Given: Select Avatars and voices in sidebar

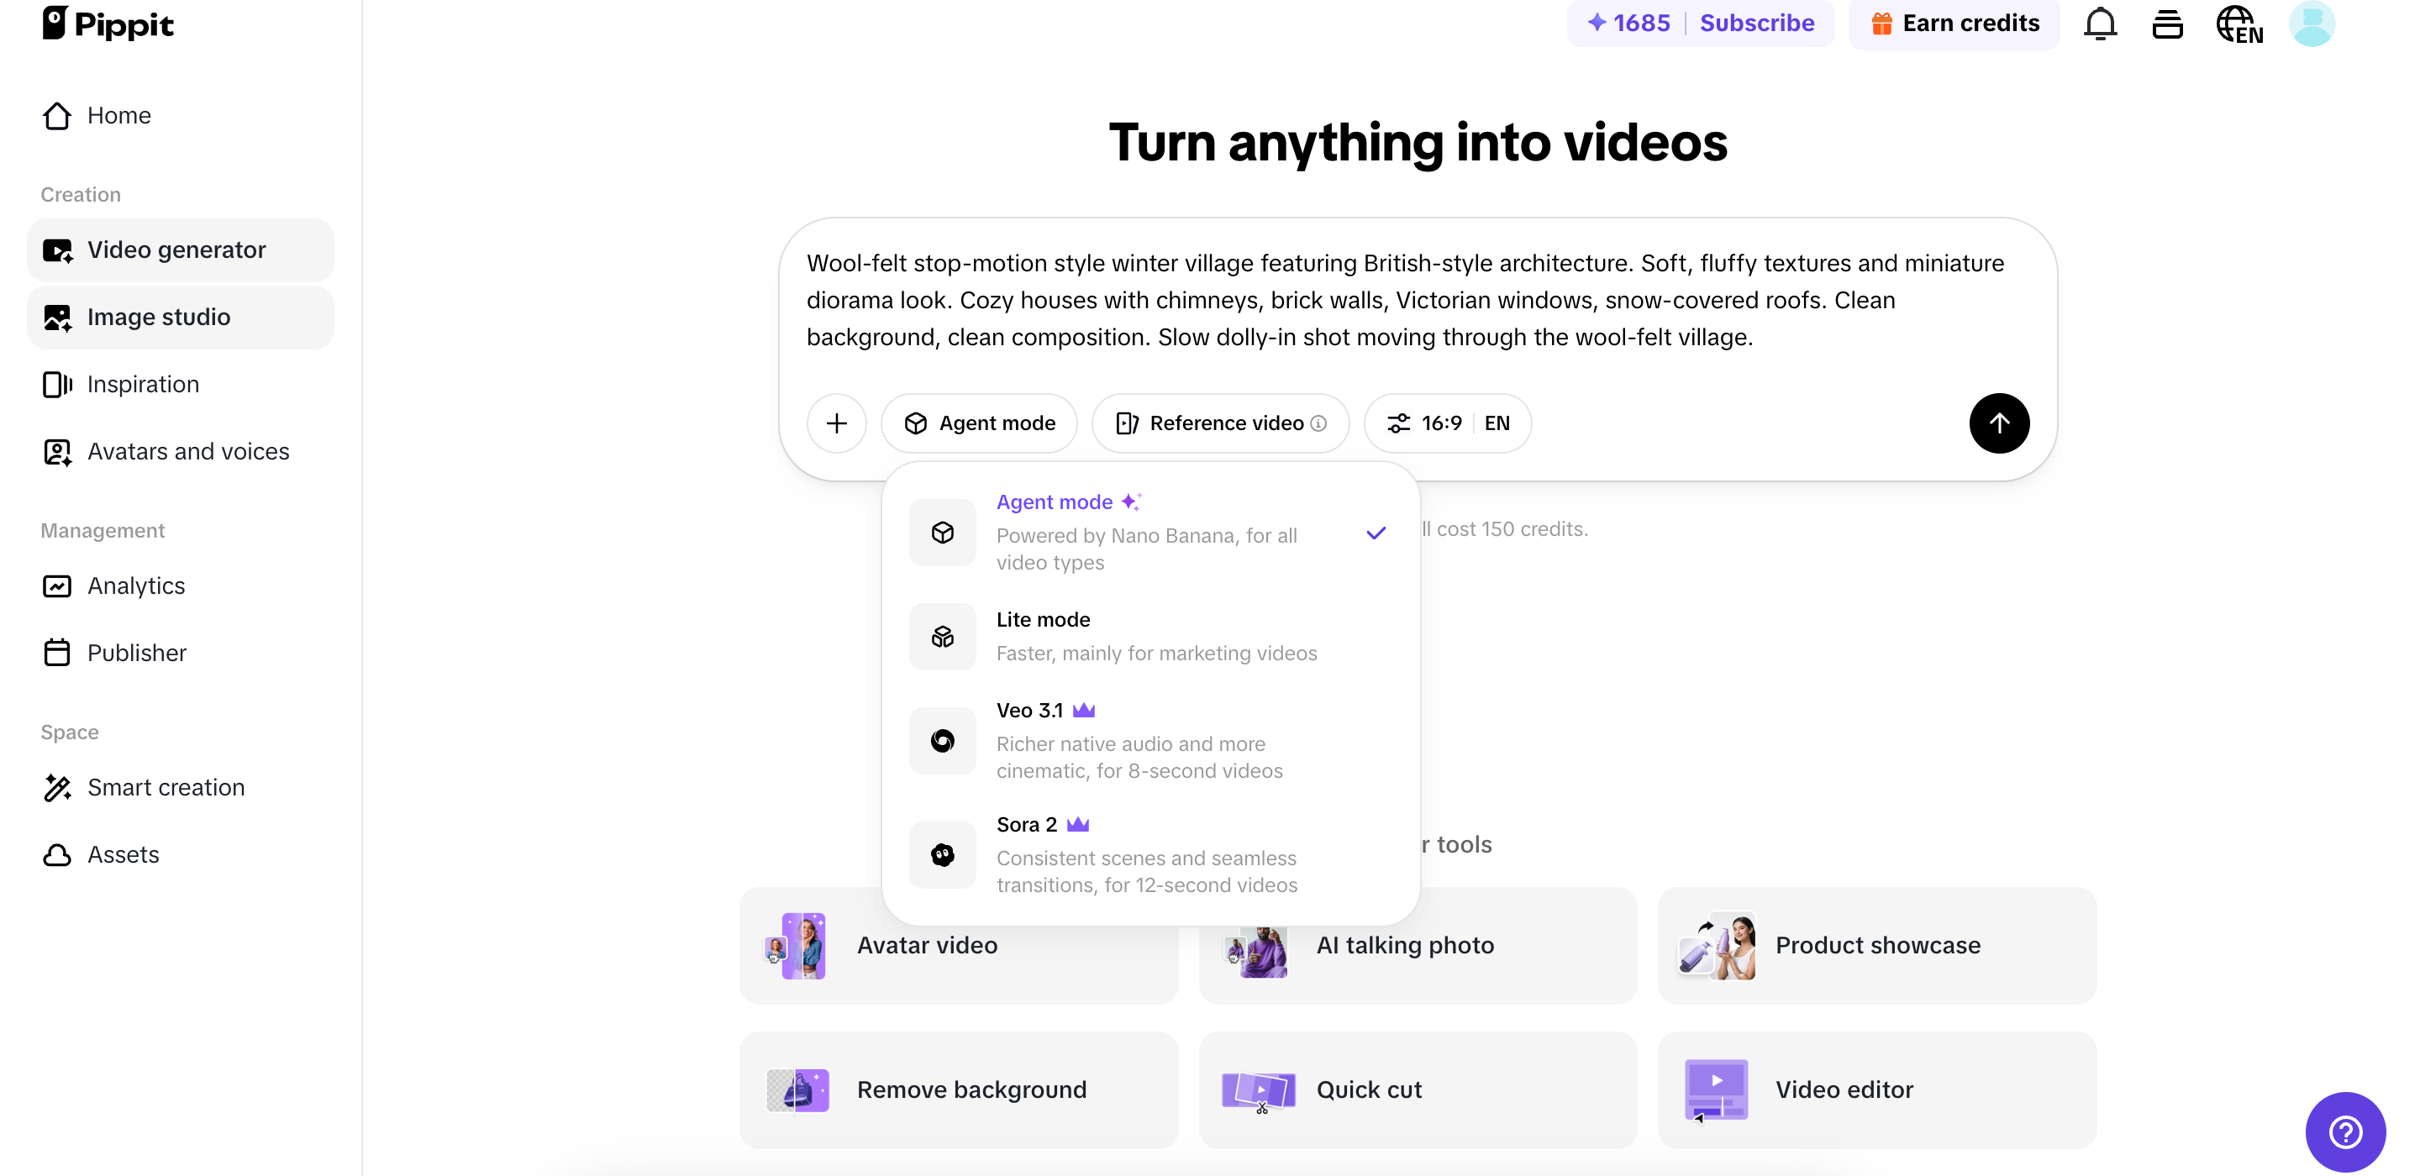Looking at the screenshot, I should click(x=188, y=451).
